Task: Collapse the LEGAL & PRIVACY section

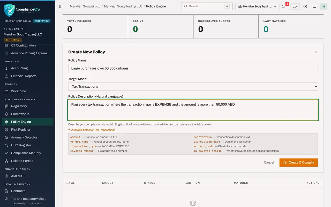Action: tap(18, 184)
